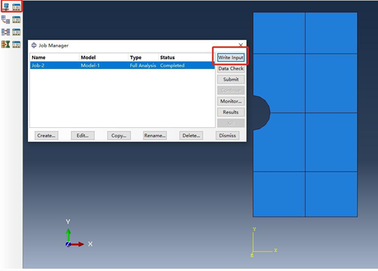The image size is (378, 271).
Task: Open the Optimization Process Manager icon
Action: [16, 44]
